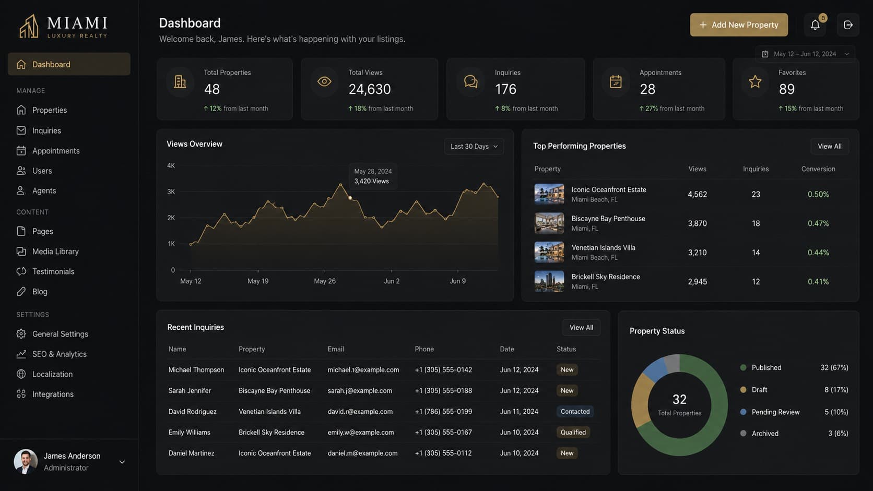The width and height of the screenshot is (873, 491).
Task: Open the date range May 12 – Jun 12 dropdown
Action: pos(805,54)
